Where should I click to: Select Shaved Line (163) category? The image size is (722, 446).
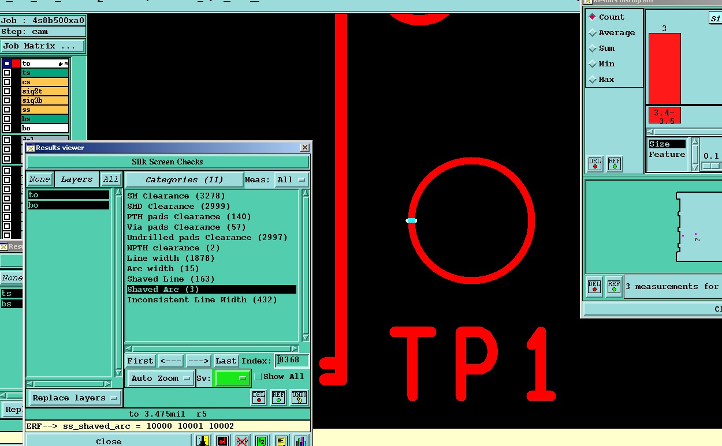pos(171,279)
